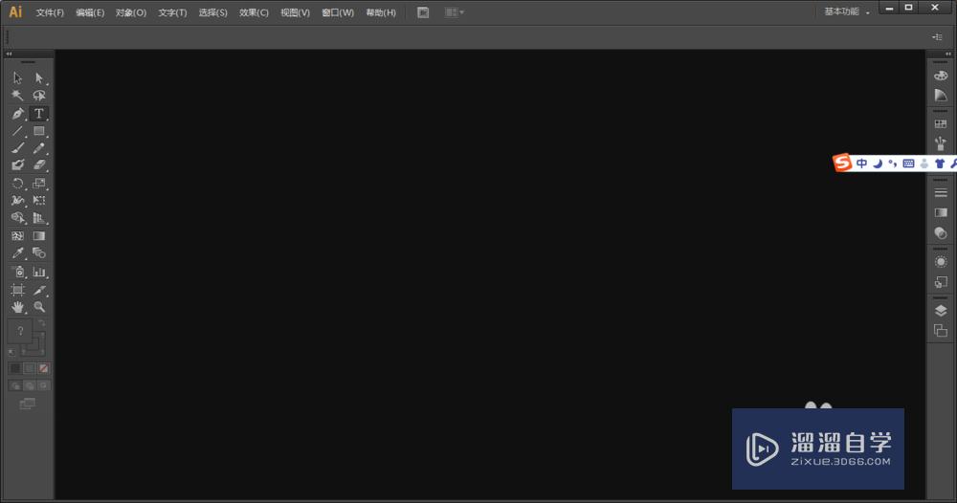
Task: Select the Magic Wand tool
Action: point(17,96)
